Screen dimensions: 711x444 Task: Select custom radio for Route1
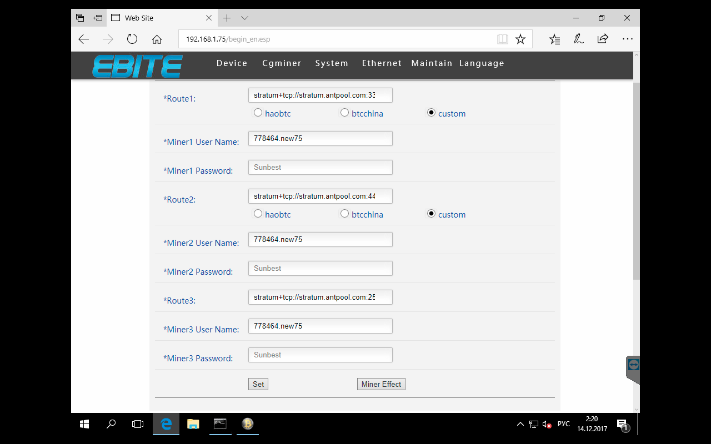coord(431,113)
